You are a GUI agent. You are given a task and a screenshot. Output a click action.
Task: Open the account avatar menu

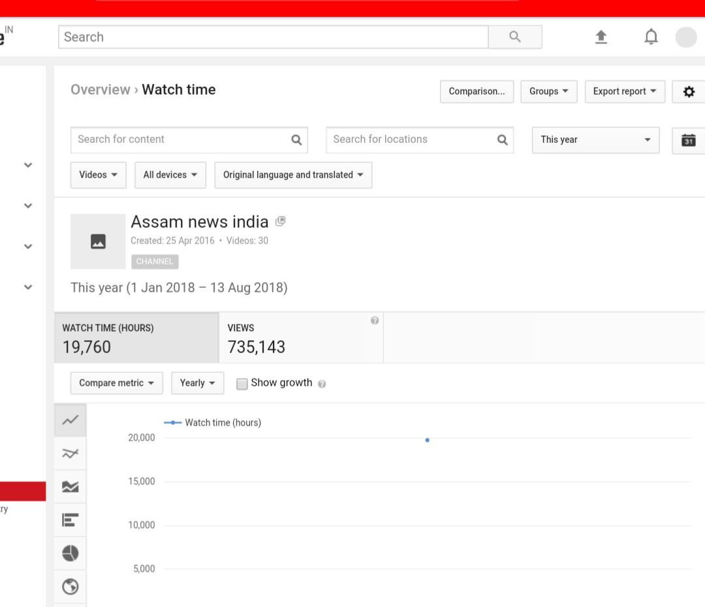686,37
